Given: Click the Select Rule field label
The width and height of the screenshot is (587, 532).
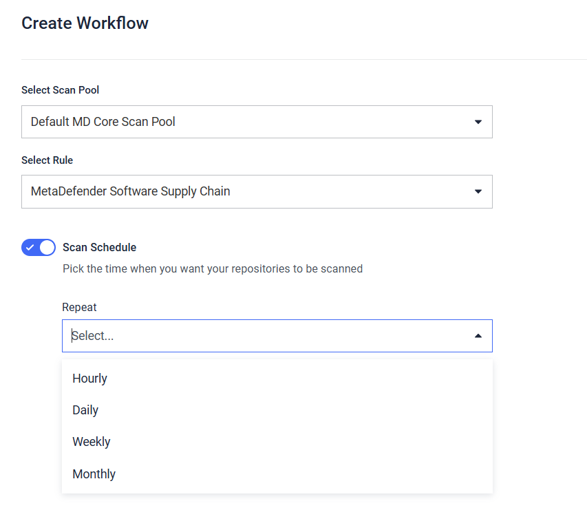Looking at the screenshot, I should pyautogui.click(x=47, y=160).
